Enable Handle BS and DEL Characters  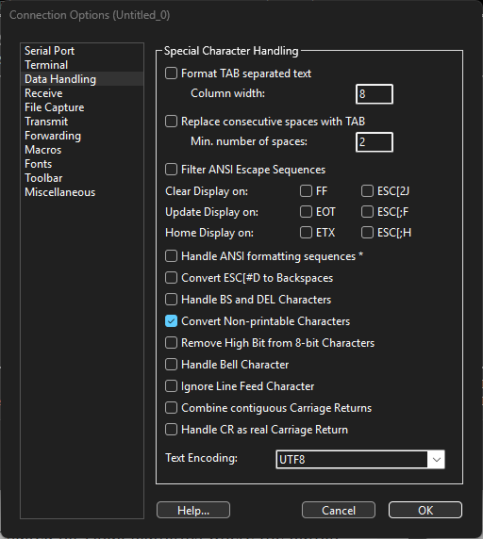[171, 300]
